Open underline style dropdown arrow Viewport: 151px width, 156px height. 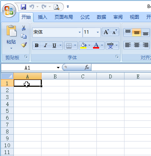61,45
